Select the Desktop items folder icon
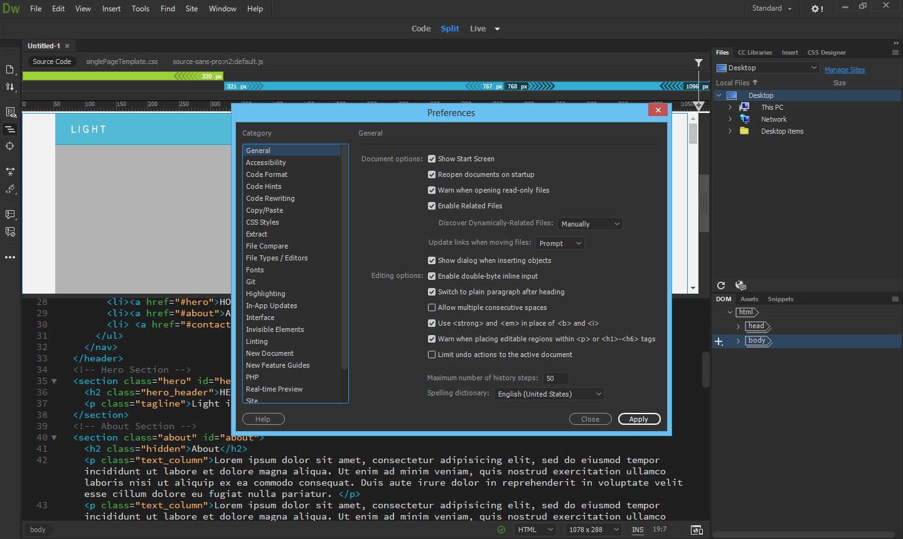Image resolution: width=903 pixels, height=539 pixels. pos(745,131)
